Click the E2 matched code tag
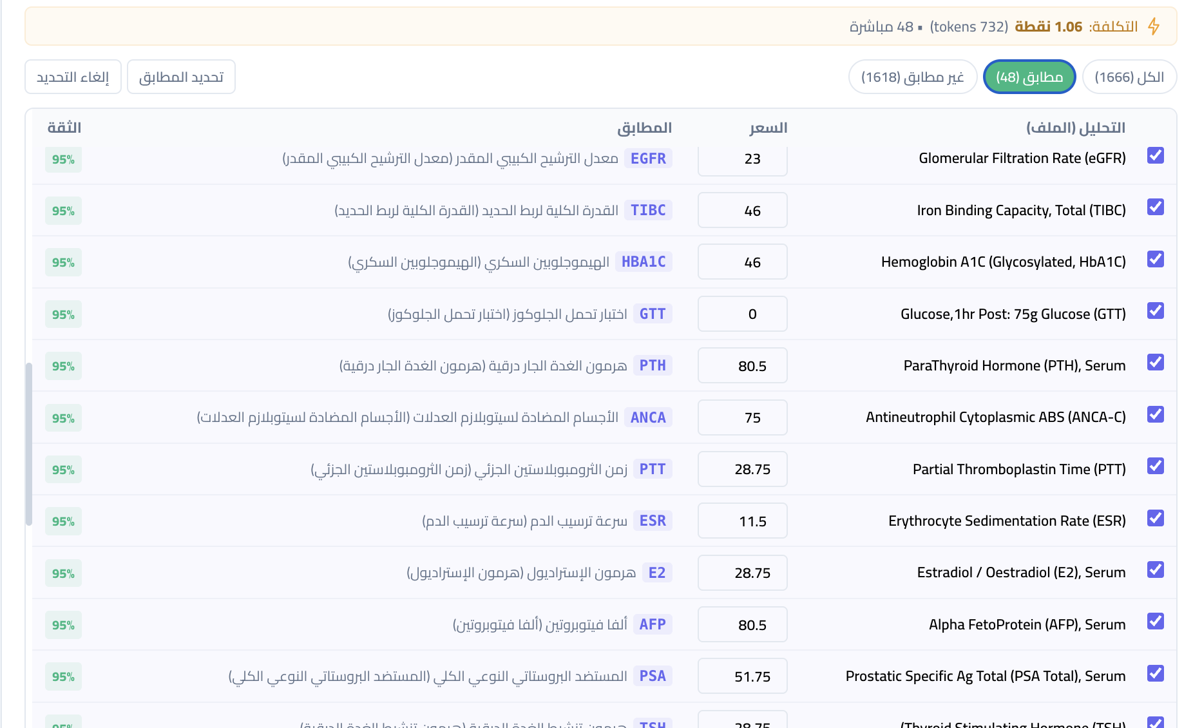The height and width of the screenshot is (728, 1193). (x=656, y=573)
